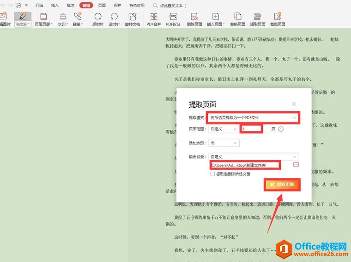Click the undo arrow icon
Viewport: 351px width, 262px height.
(3, 5)
